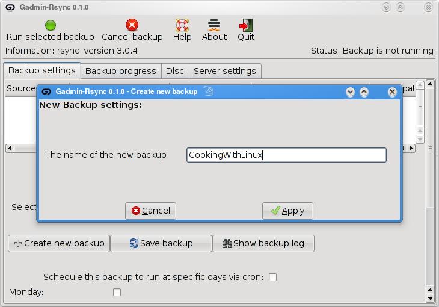Screen dimensions: 439x307
Task: Click the dialog's up-arrow title bar button
Action: 364,92
